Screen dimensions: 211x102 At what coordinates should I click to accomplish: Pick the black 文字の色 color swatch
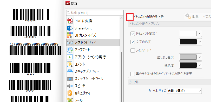tap(188, 42)
